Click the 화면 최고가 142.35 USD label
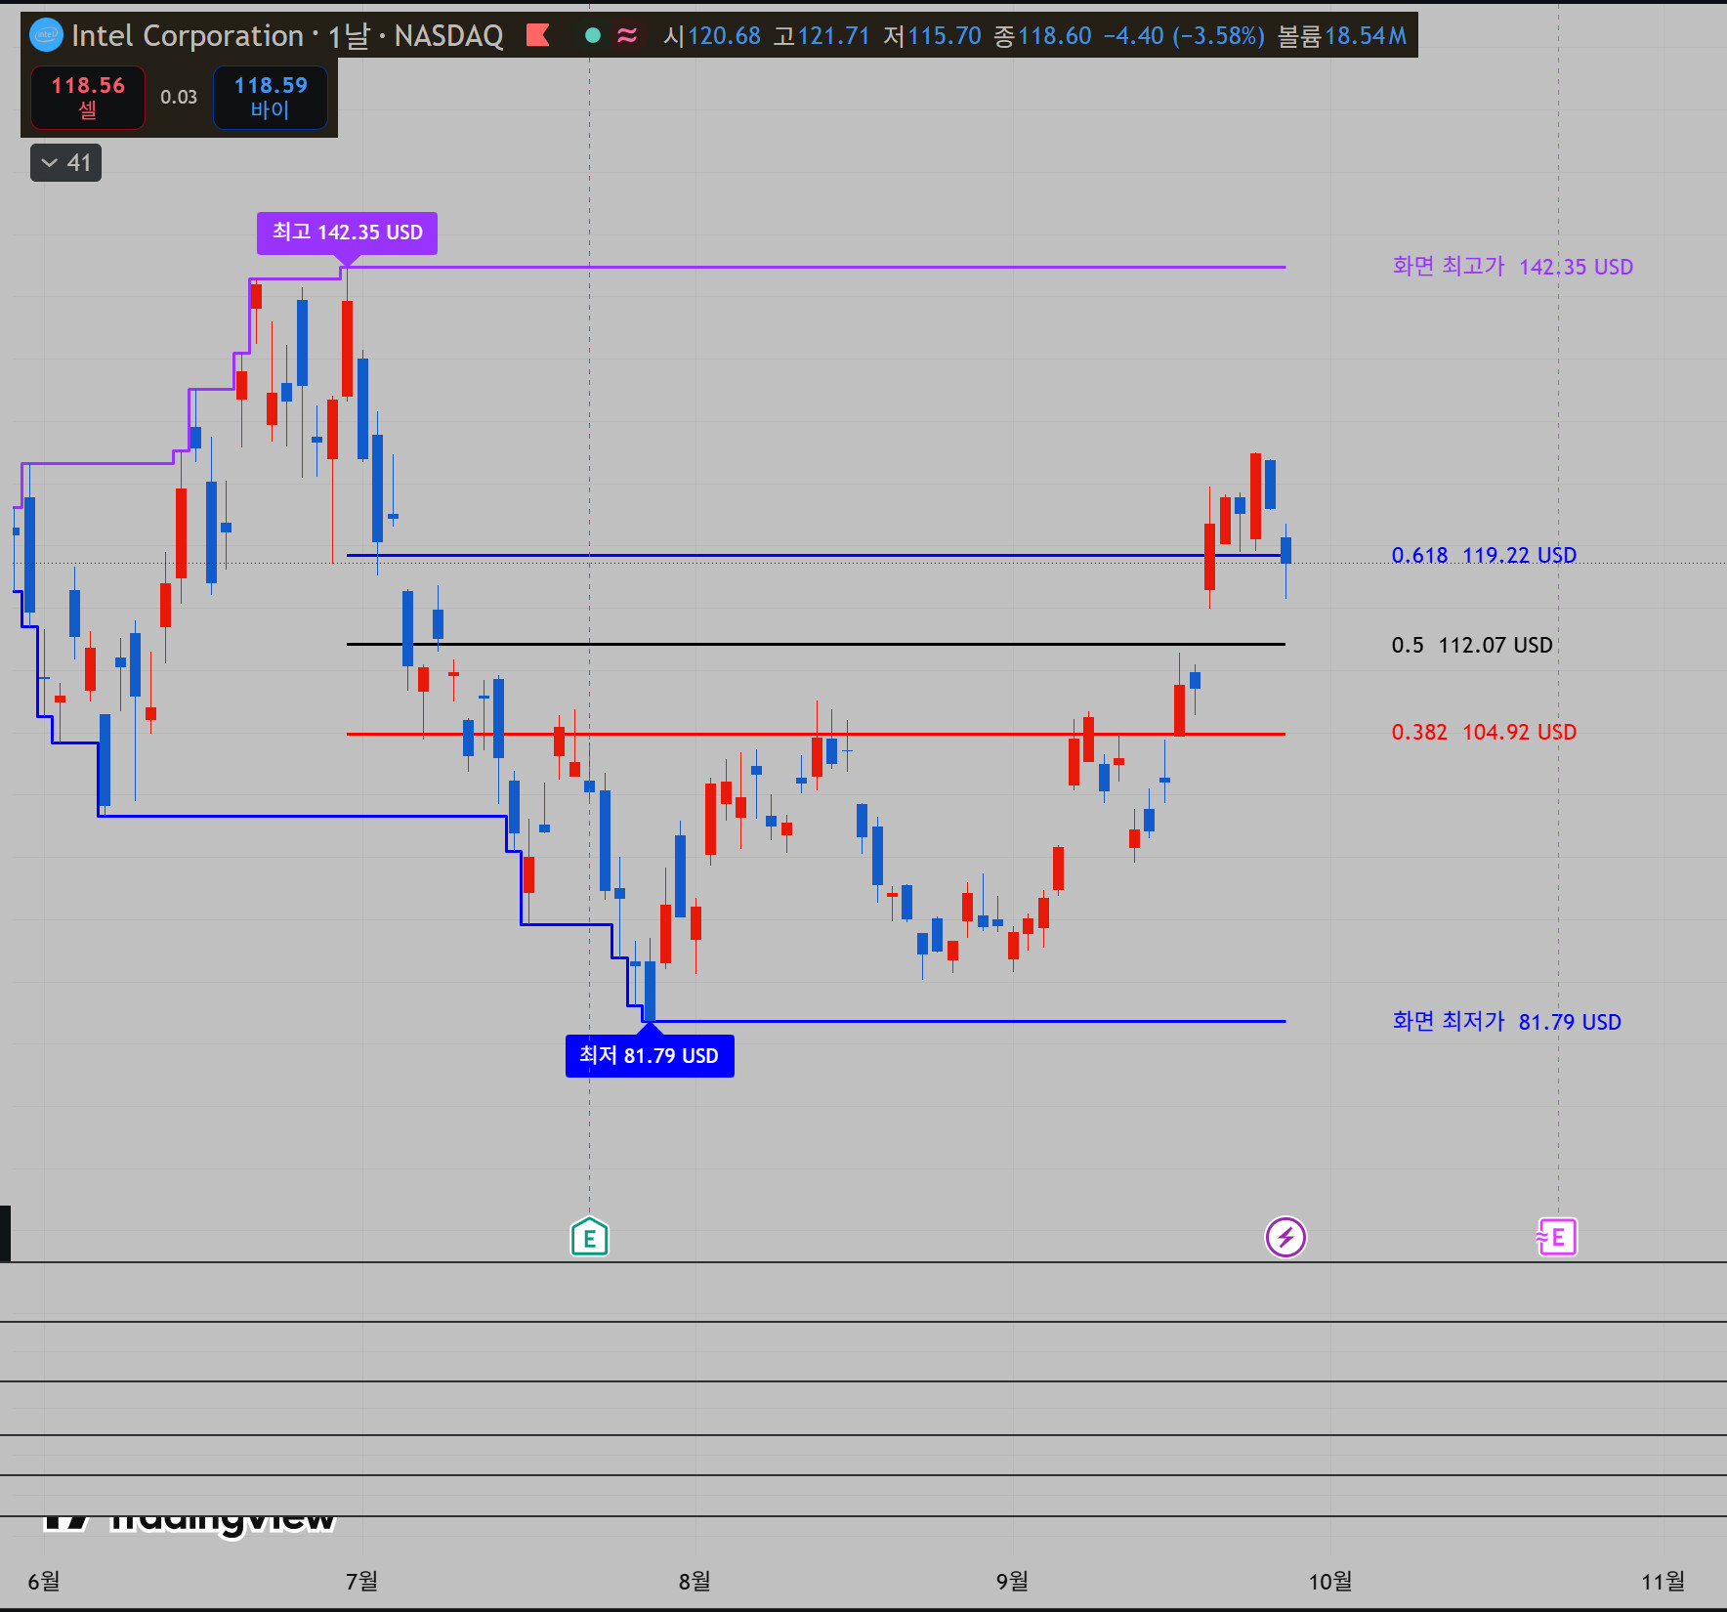The image size is (1727, 1612). tap(1512, 267)
